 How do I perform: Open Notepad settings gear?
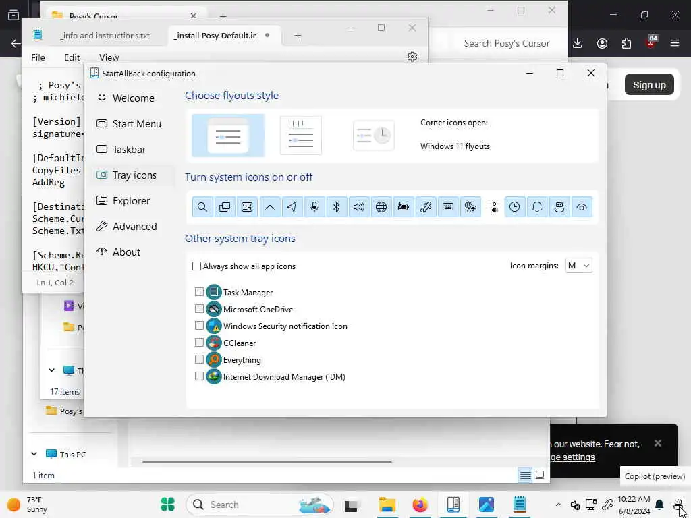pyautogui.click(x=412, y=57)
